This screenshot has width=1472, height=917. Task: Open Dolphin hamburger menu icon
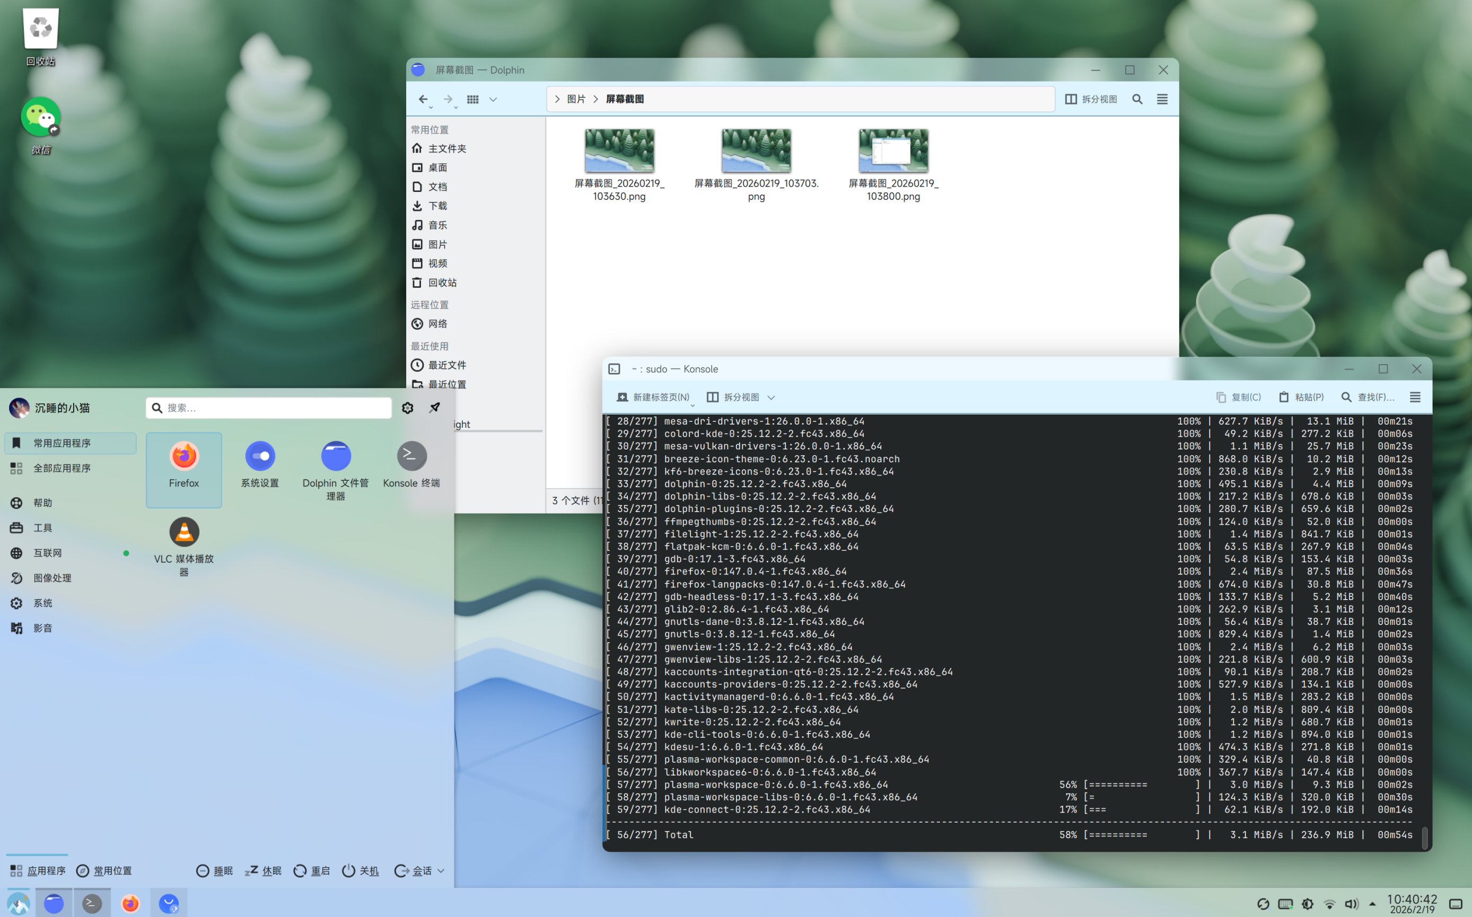tap(1162, 99)
